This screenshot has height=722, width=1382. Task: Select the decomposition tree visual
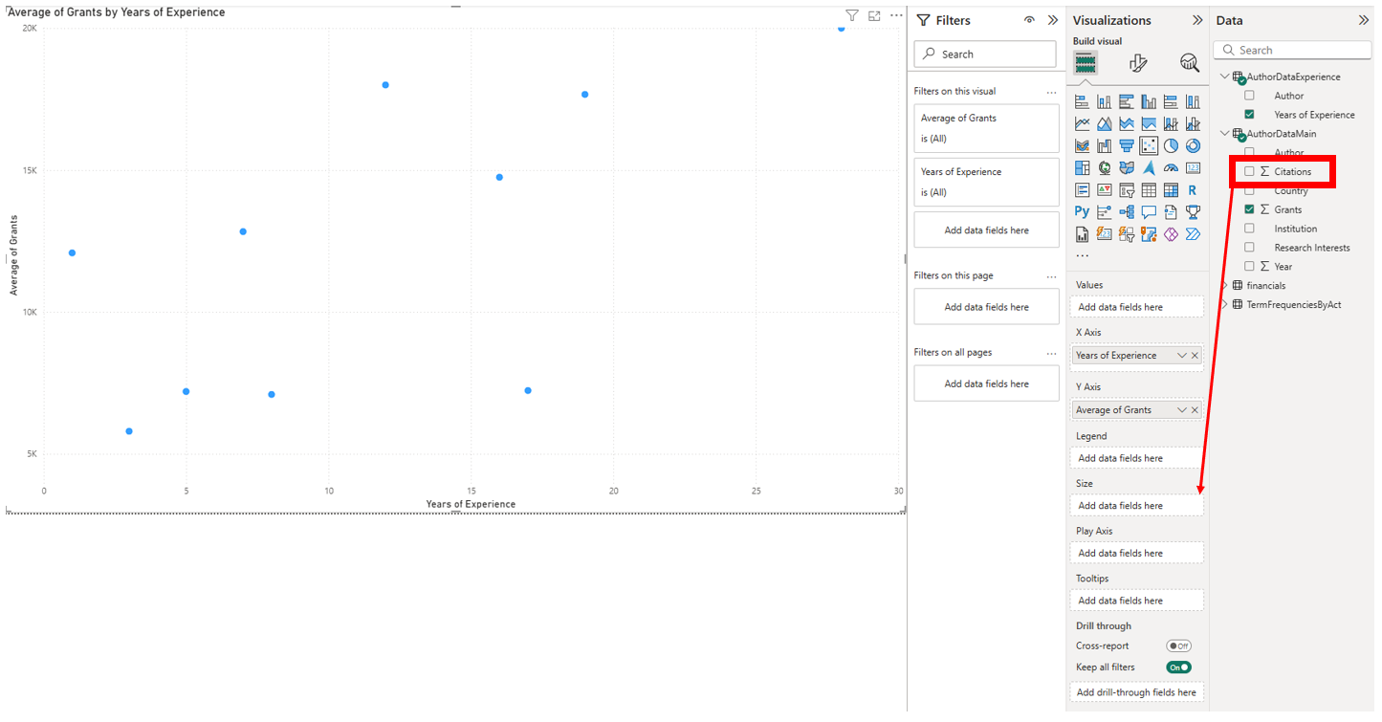coord(1127,211)
